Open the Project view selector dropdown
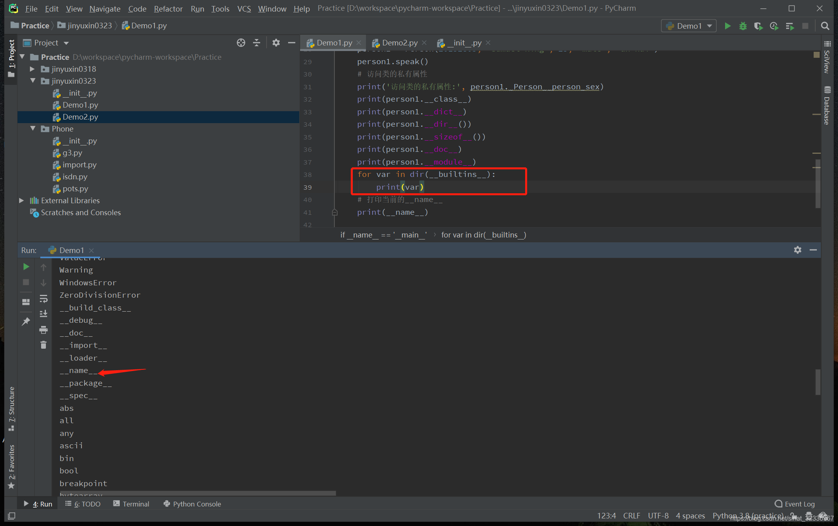 point(46,43)
